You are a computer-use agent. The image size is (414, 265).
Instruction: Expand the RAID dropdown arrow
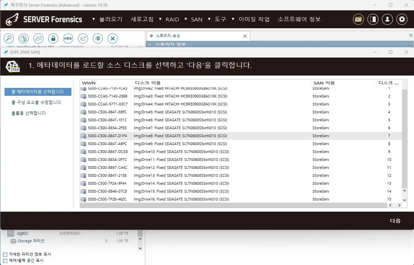coord(160,19)
